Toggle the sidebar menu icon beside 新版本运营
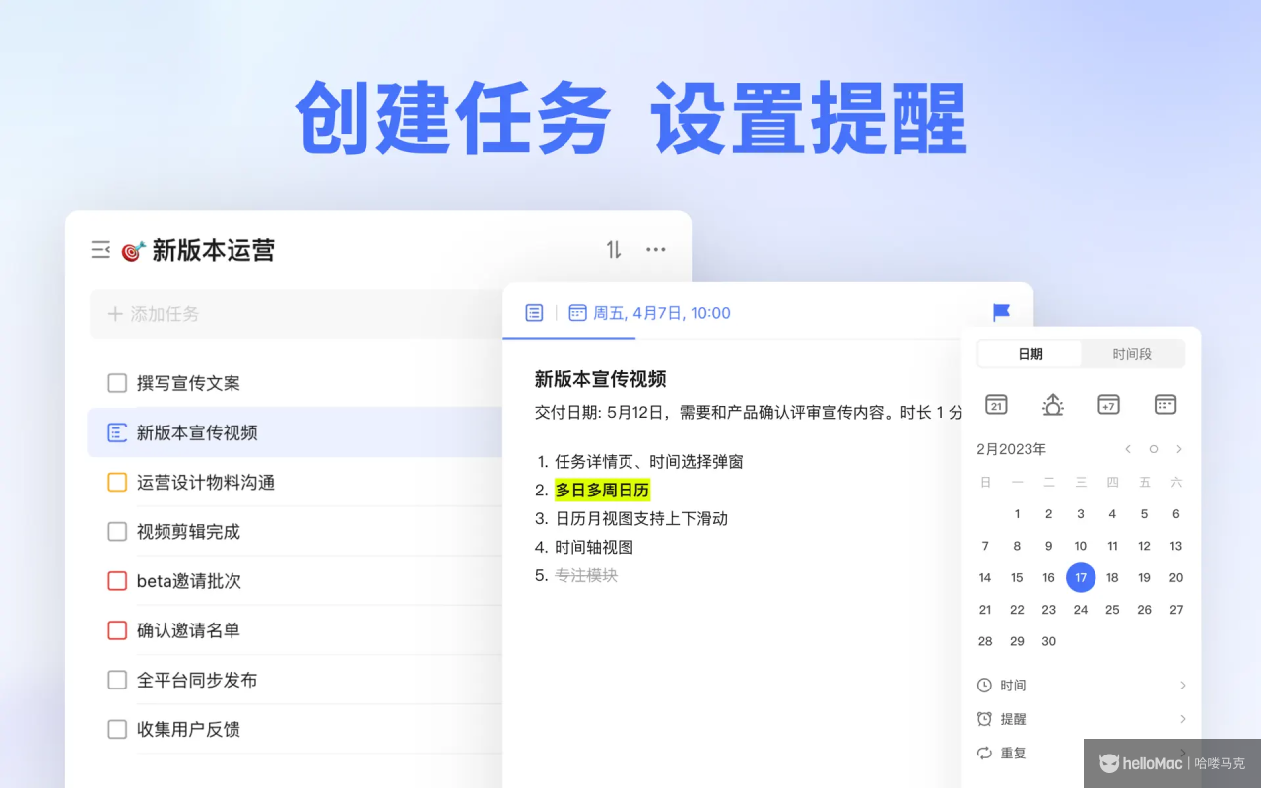Viewport: 1261px width, 788px height. (x=100, y=250)
